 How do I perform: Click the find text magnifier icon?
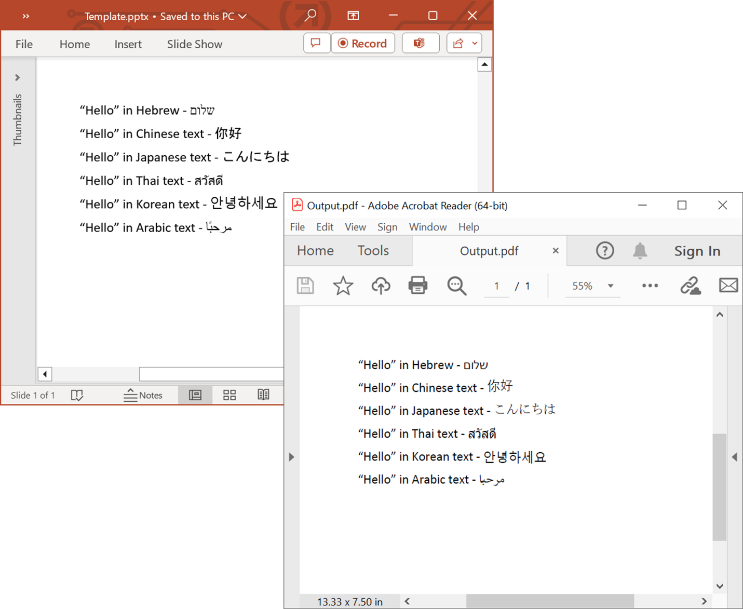457,286
